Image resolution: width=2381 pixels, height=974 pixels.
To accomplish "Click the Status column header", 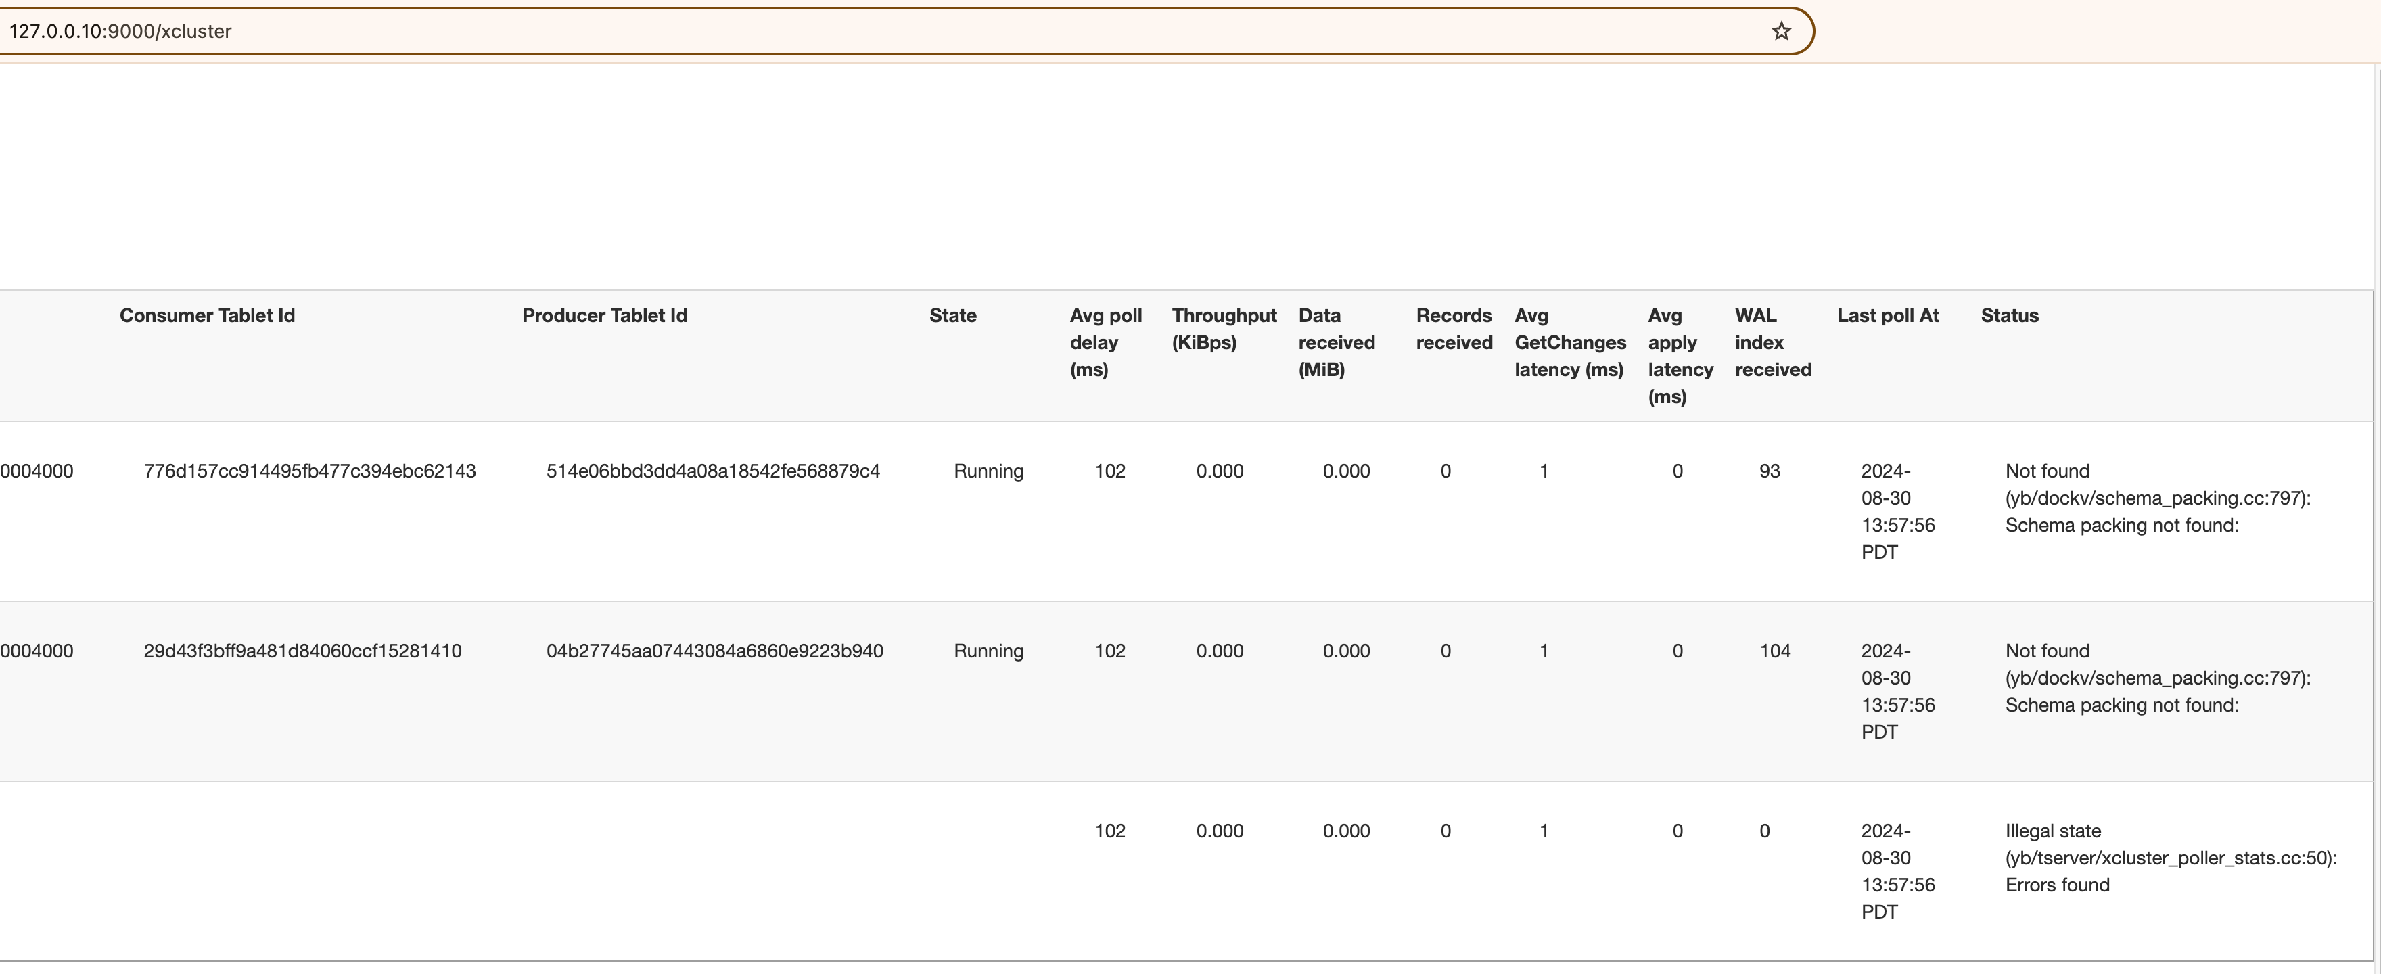I will pos(2010,315).
